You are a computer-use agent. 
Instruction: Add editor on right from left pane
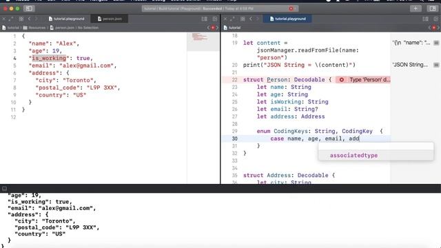pos(215,19)
